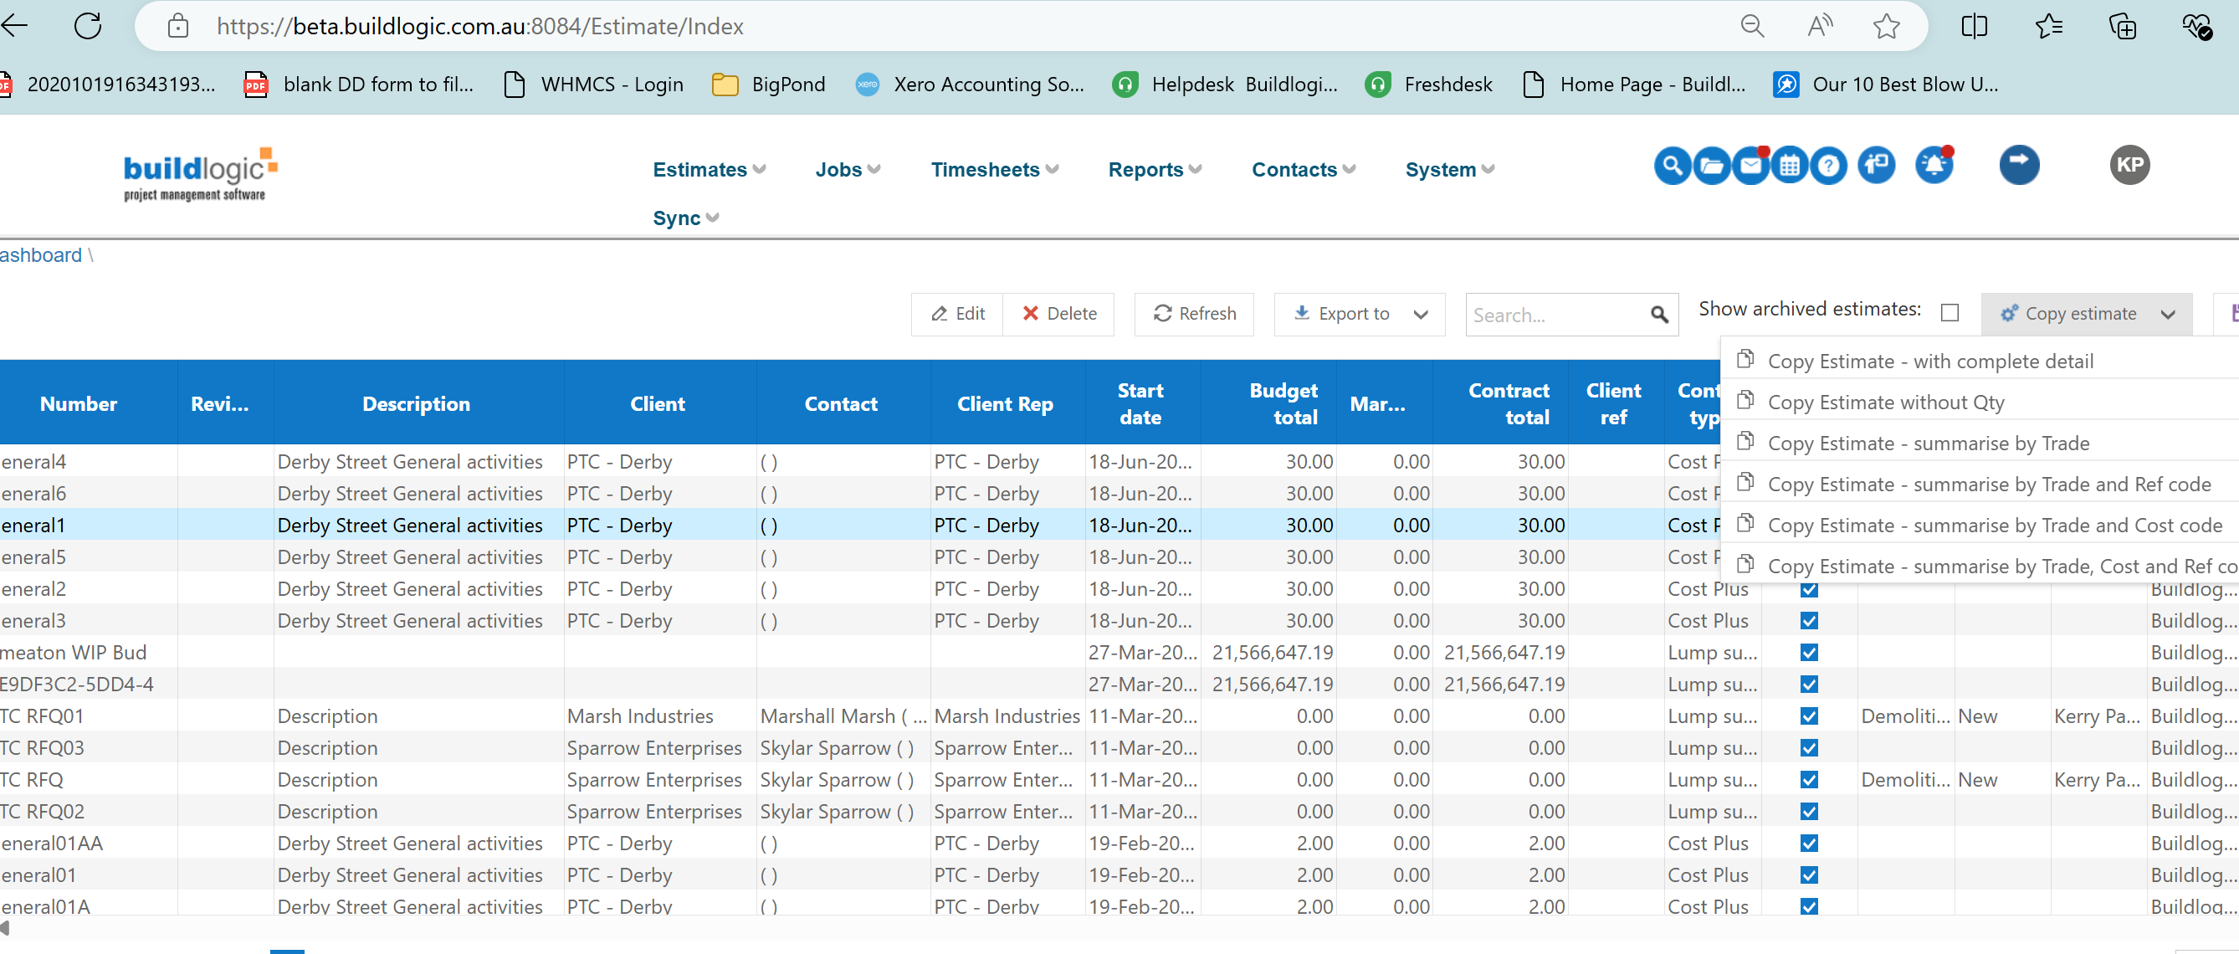This screenshot has height=954, width=2239.
Task: Open the calendar icon in header
Action: (x=1789, y=165)
